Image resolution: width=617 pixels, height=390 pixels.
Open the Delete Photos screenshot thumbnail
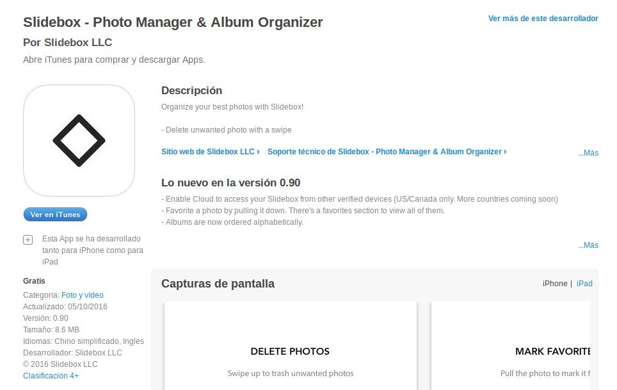point(291,346)
